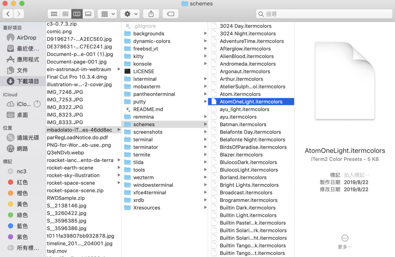The height and width of the screenshot is (257, 395).
Task: Select the purple tag (紫色)
Action: click(x=23, y=237)
